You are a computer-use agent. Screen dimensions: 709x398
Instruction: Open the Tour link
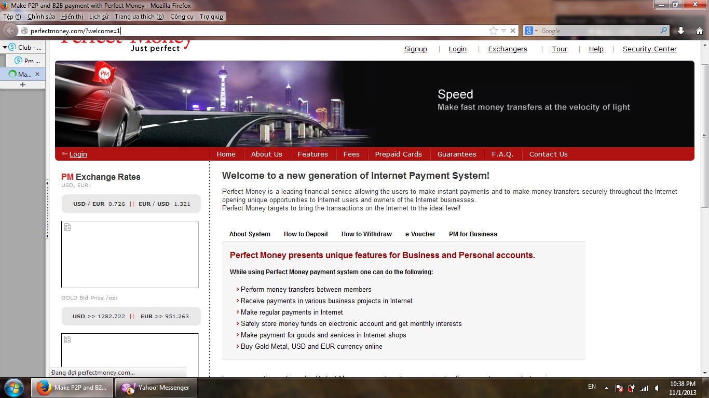[x=560, y=49]
